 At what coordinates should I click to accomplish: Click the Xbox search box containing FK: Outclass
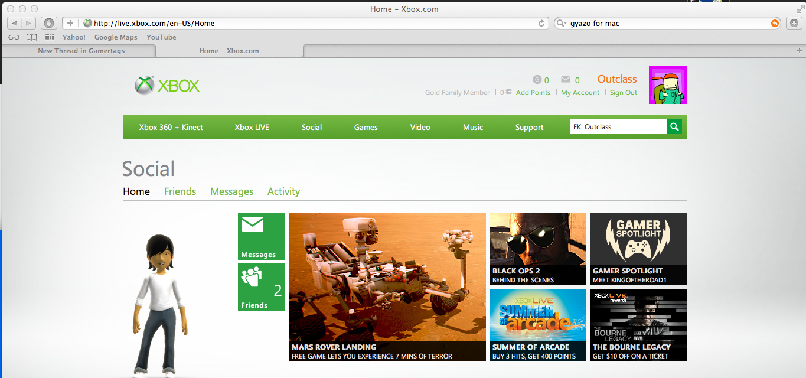pyautogui.click(x=618, y=127)
